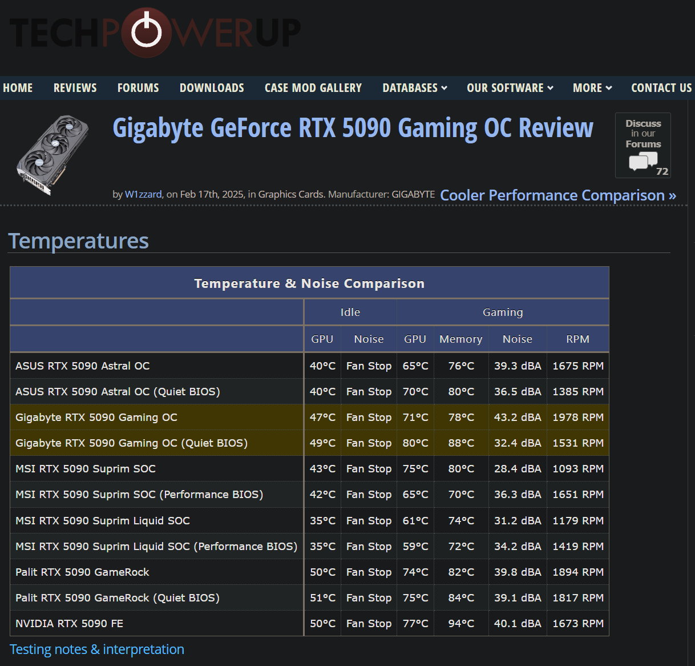Click the Idle column group header
The image size is (695, 666).
[x=350, y=312]
